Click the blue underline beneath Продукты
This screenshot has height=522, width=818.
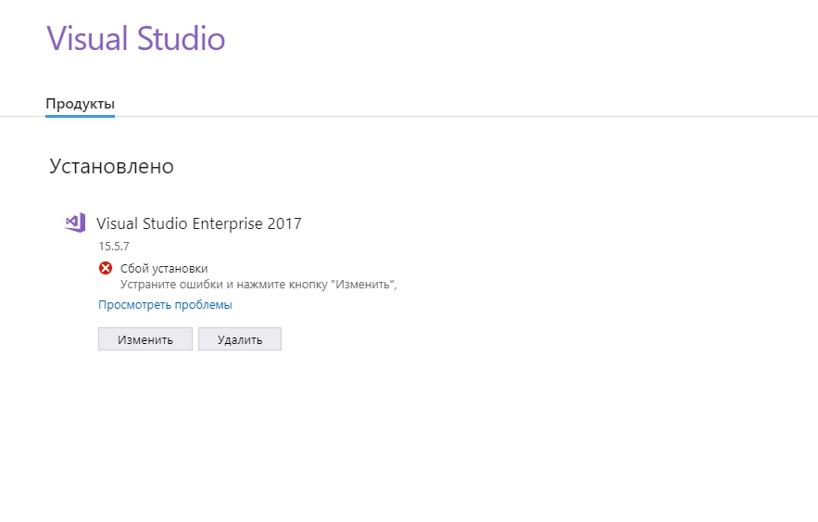(x=80, y=115)
